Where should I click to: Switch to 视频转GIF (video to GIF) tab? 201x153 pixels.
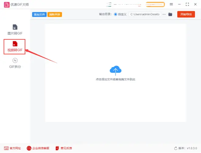pos(15,47)
